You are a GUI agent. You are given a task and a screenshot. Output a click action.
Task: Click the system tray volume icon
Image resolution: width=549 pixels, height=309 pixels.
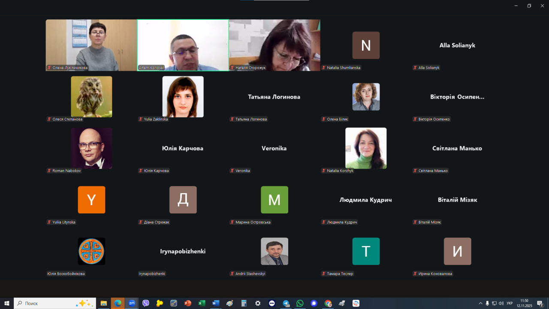point(501,303)
